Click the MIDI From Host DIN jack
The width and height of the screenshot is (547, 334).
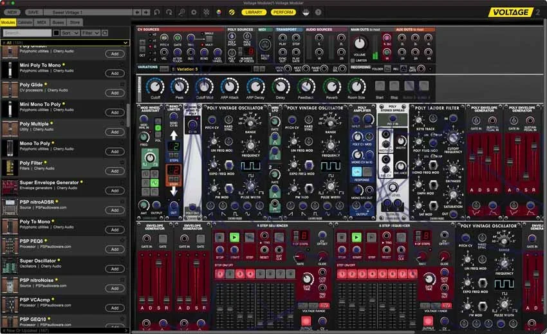264,45
